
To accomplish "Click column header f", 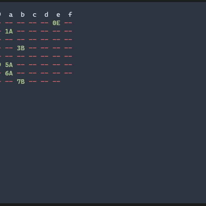I will click(x=70, y=14).
